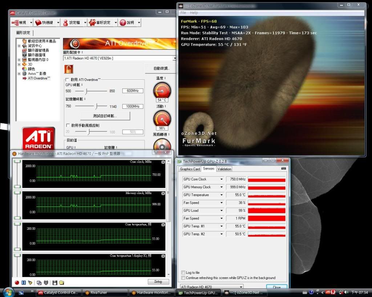Close the Core temperature graph panel
The height and width of the screenshot is (297, 372).
tap(163, 225)
